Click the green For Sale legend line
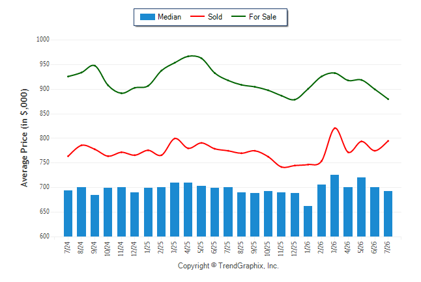The height and width of the screenshot is (282, 421). pyautogui.click(x=239, y=17)
